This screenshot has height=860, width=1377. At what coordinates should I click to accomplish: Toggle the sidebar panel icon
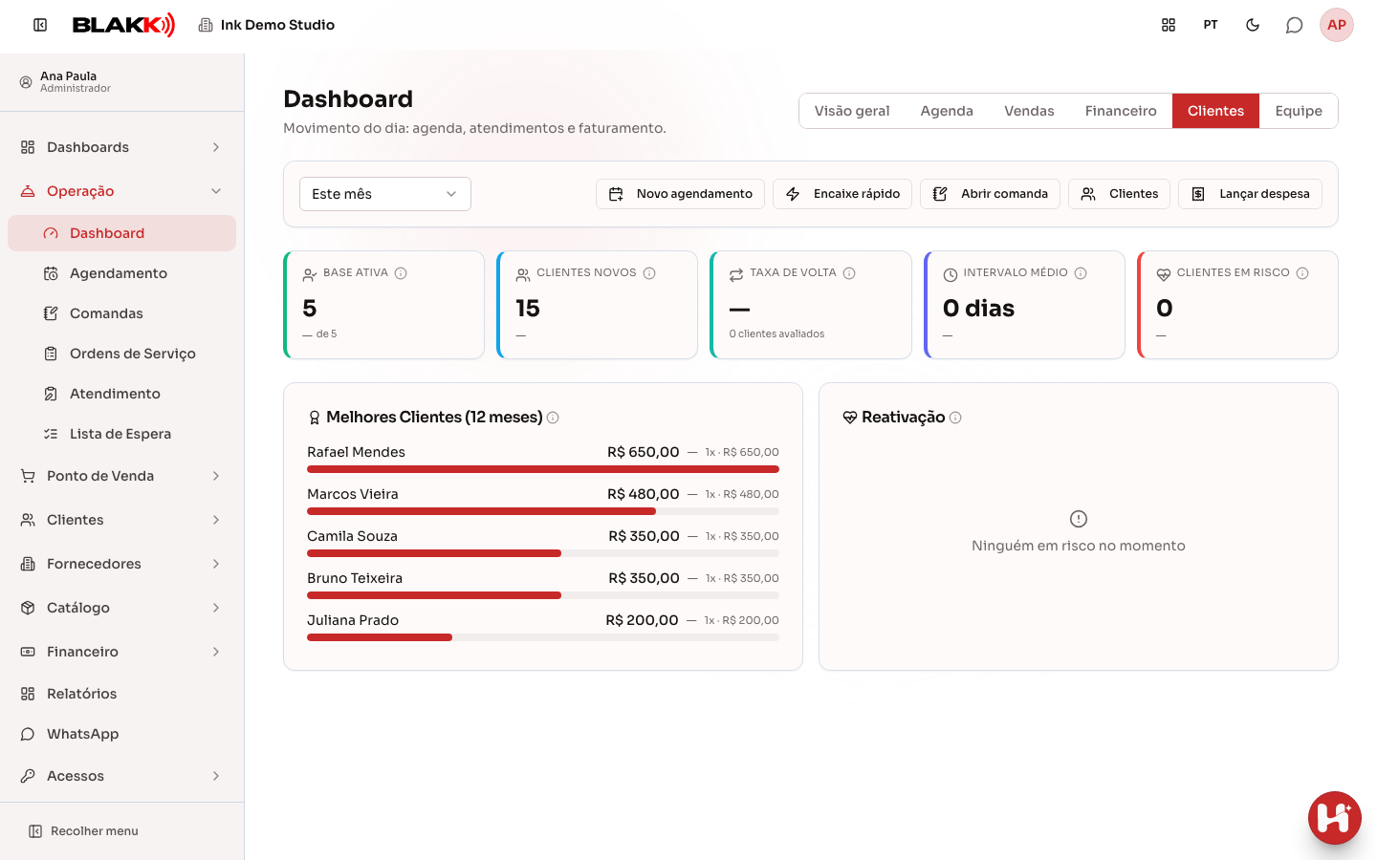(x=40, y=25)
